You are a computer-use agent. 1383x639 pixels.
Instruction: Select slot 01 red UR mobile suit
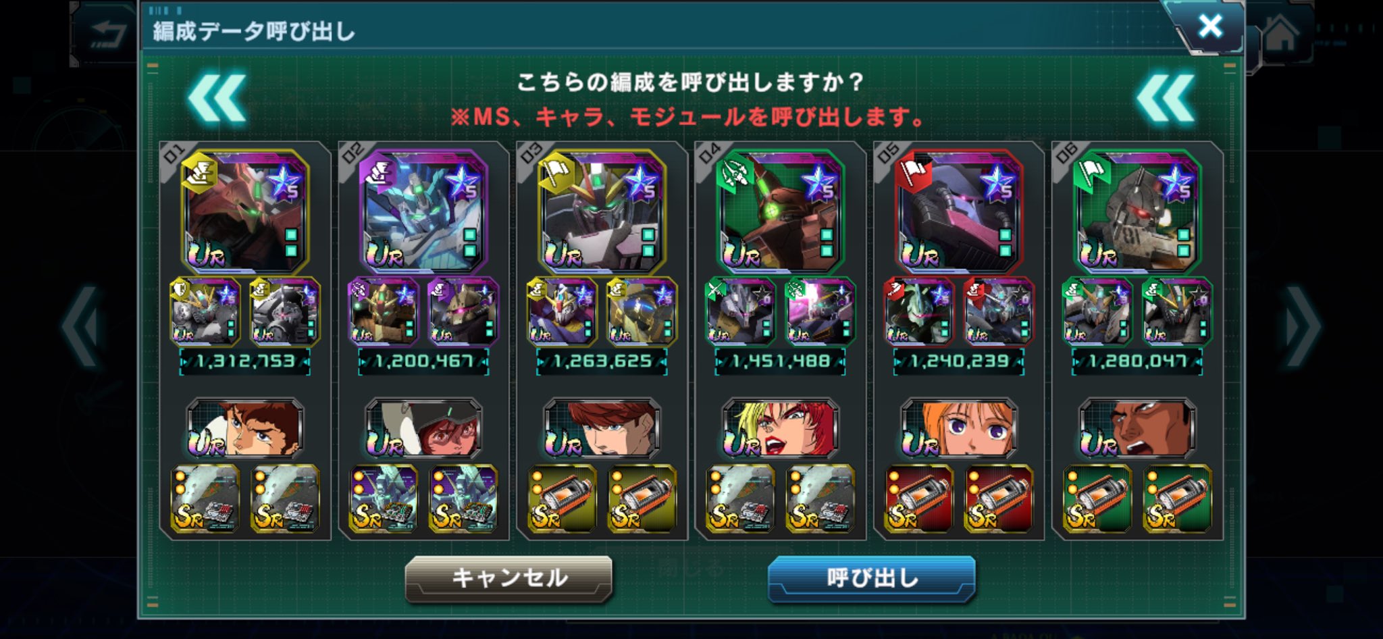pyautogui.click(x=245, y=212)
